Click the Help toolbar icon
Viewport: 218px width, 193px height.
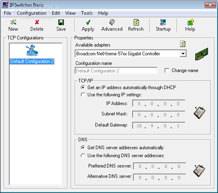click(x=190, y=22)
